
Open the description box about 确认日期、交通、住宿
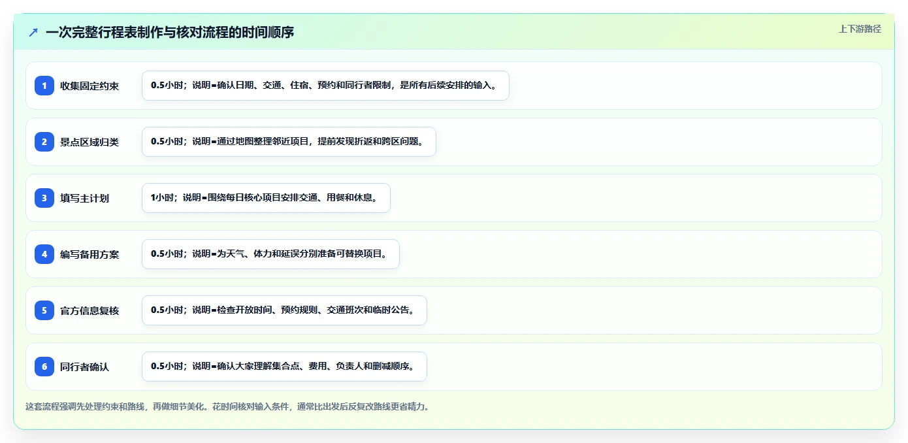coord(325,86)
